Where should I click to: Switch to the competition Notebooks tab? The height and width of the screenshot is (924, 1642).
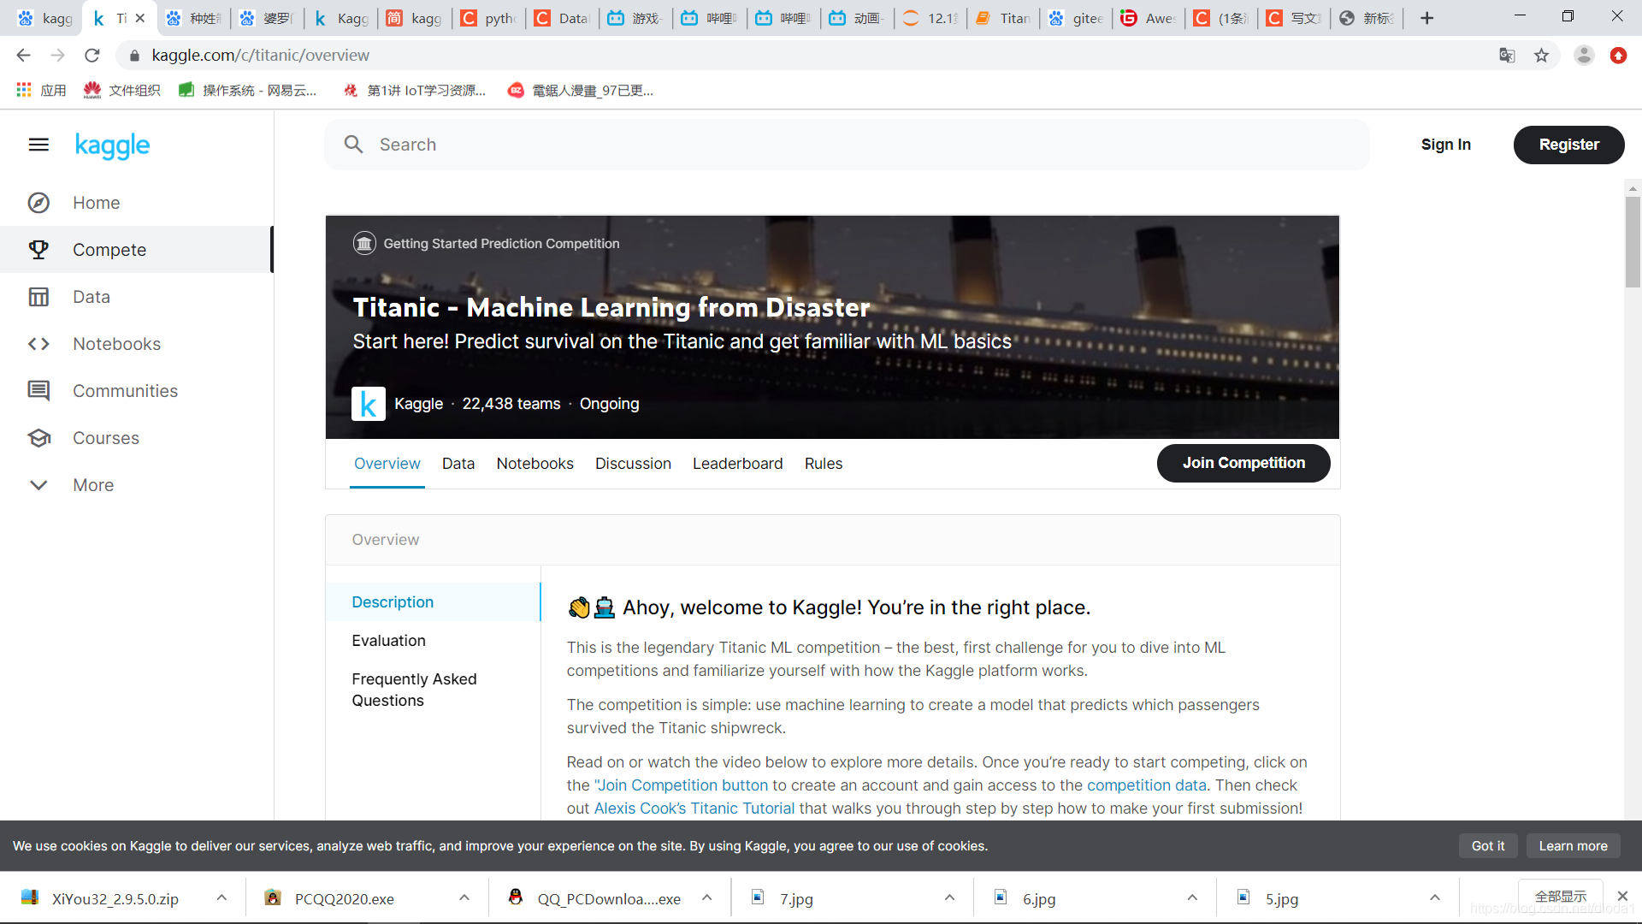(535, 464)
